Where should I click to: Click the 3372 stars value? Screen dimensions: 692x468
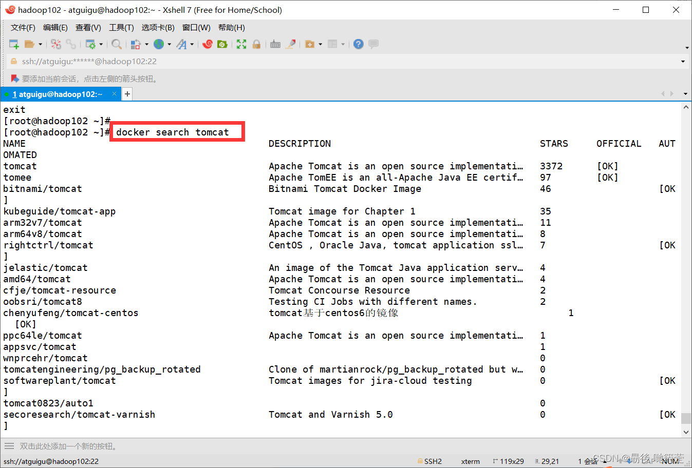(x=551, y=166)
